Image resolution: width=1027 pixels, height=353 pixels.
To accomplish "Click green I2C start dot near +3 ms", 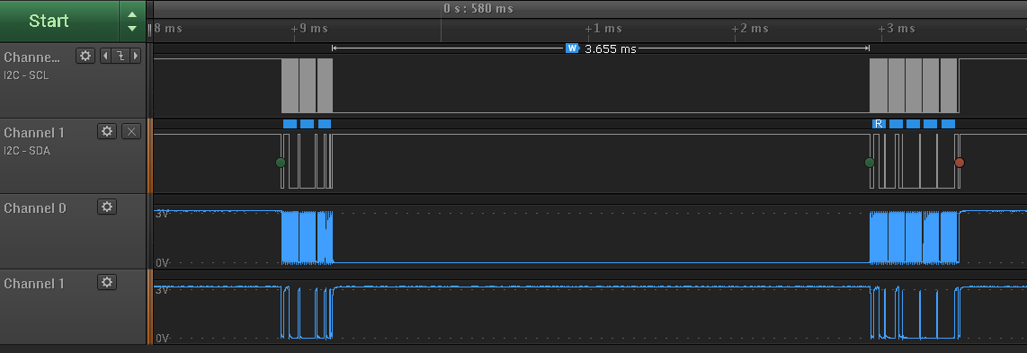I will click(870, 162).
